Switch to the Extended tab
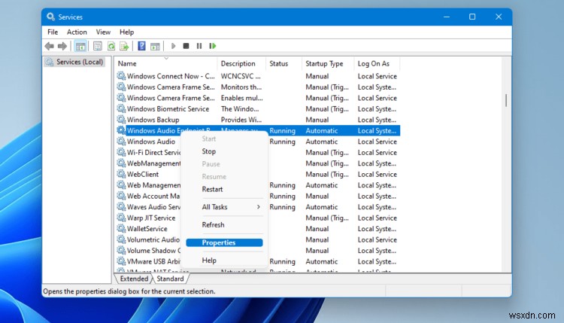 [x=134, y=279]
